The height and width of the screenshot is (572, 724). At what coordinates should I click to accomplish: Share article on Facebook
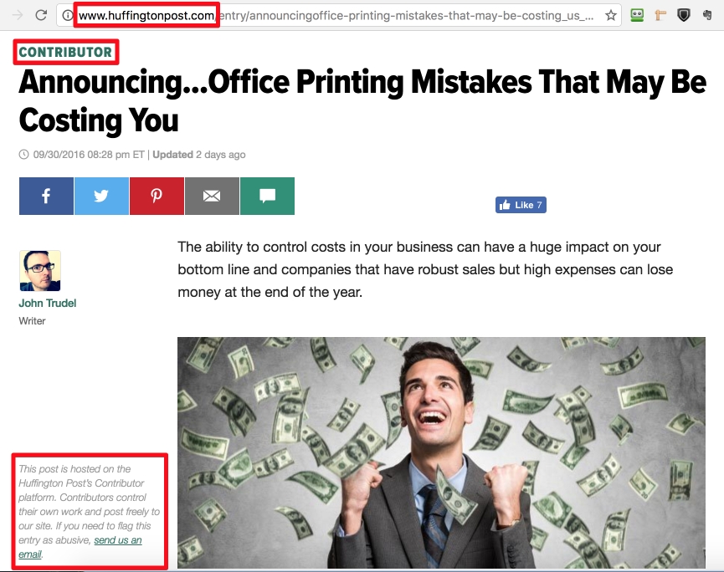[46, 196]
